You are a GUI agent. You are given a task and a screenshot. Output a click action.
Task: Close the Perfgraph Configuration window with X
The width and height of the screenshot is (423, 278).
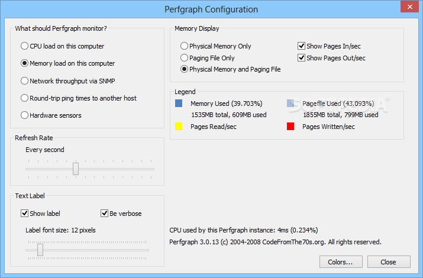pos(409,7)
